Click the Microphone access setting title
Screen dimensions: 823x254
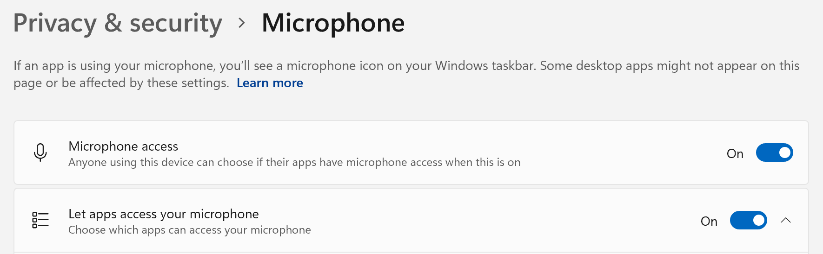coord(123,146)
